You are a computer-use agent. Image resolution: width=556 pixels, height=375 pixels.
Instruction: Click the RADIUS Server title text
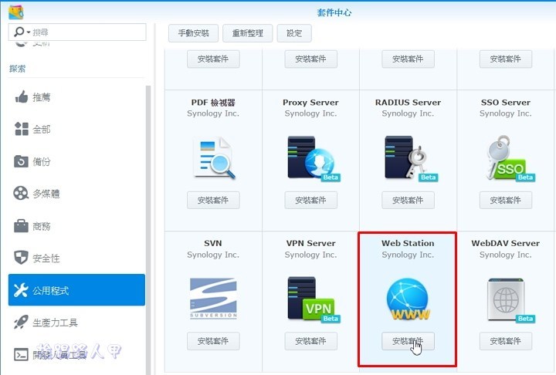click(x=408, y=103)
